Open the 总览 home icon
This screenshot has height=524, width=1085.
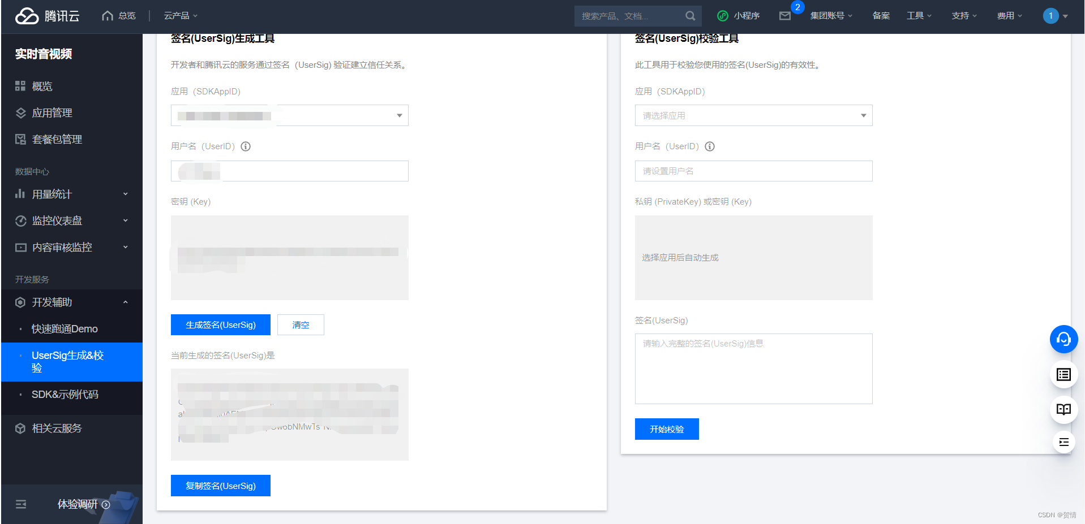point(108,16)
